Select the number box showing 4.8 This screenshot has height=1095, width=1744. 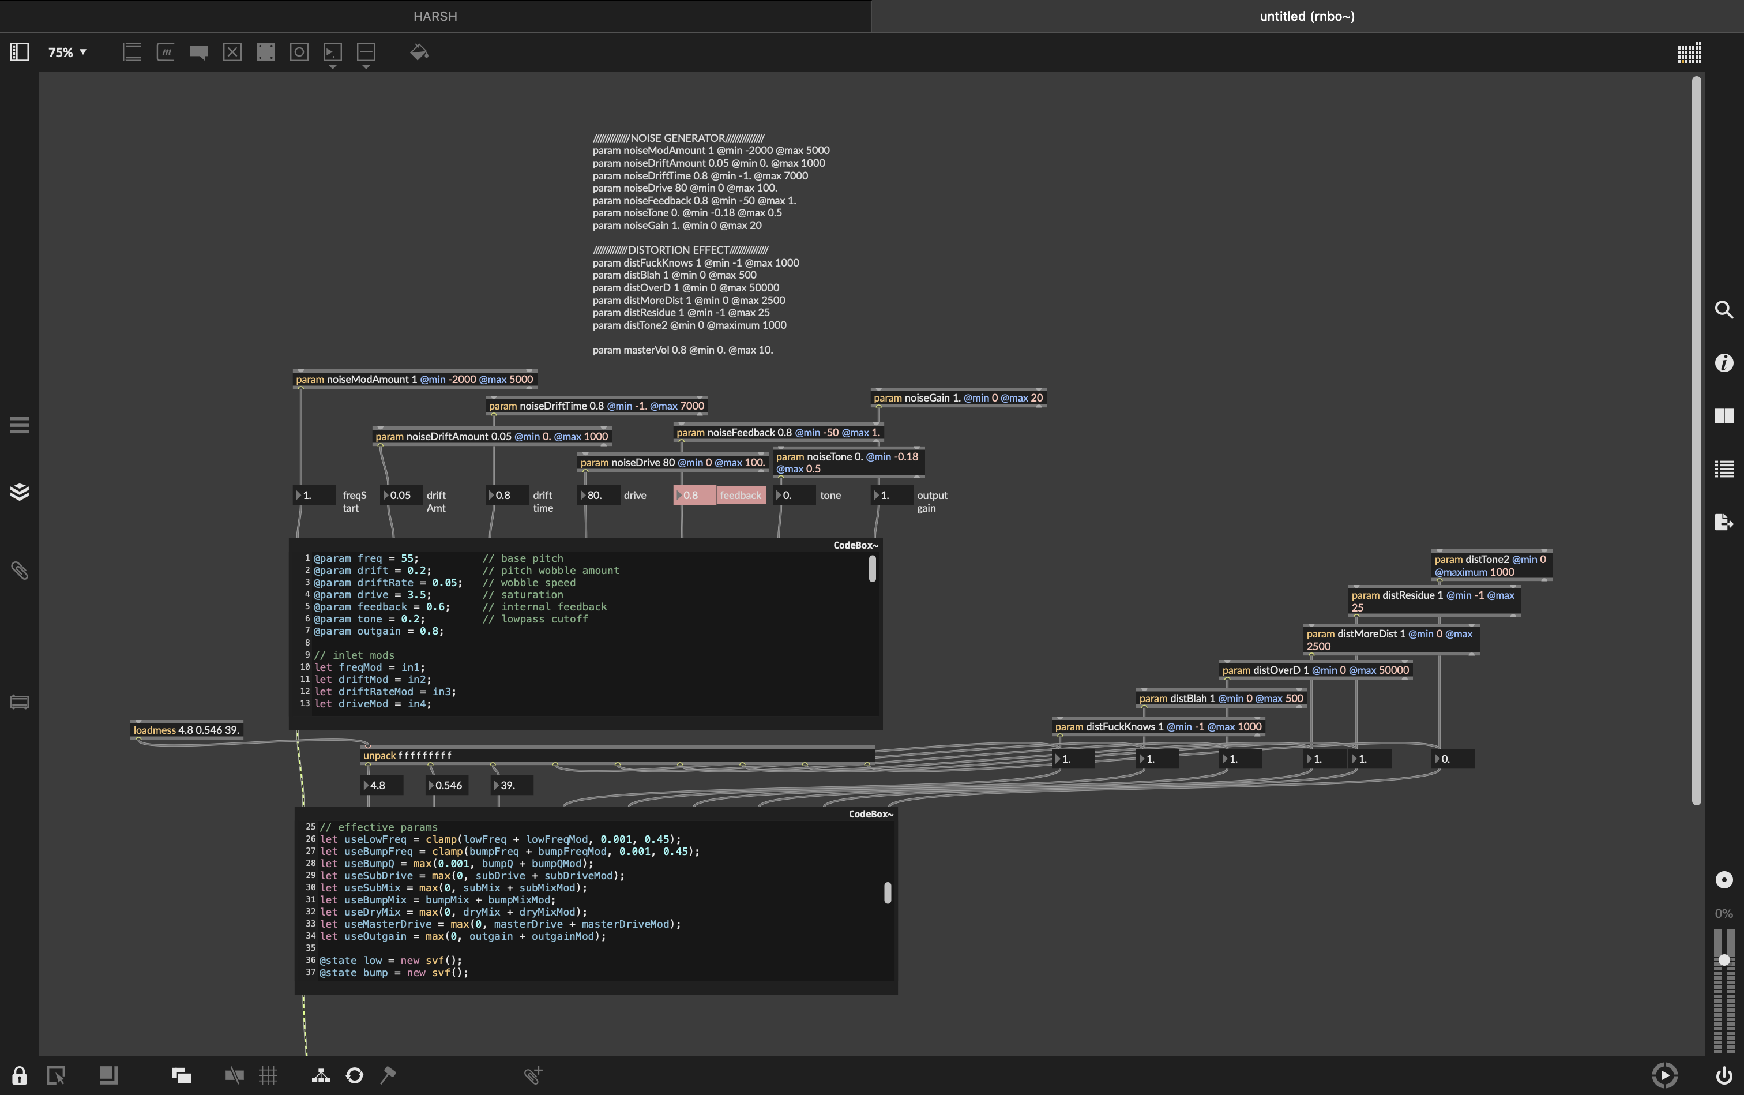(x=382, y=785)
